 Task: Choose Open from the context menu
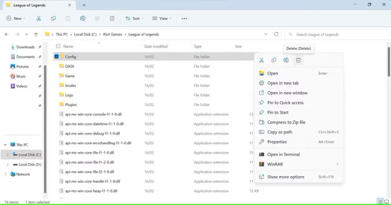click(299, 73)
